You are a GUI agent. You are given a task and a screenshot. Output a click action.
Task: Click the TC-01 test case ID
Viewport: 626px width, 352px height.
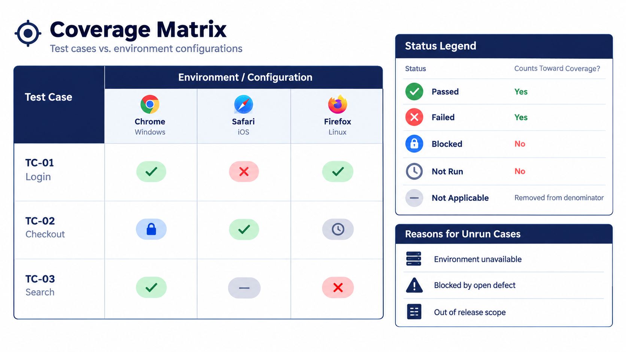click(40, 163)
